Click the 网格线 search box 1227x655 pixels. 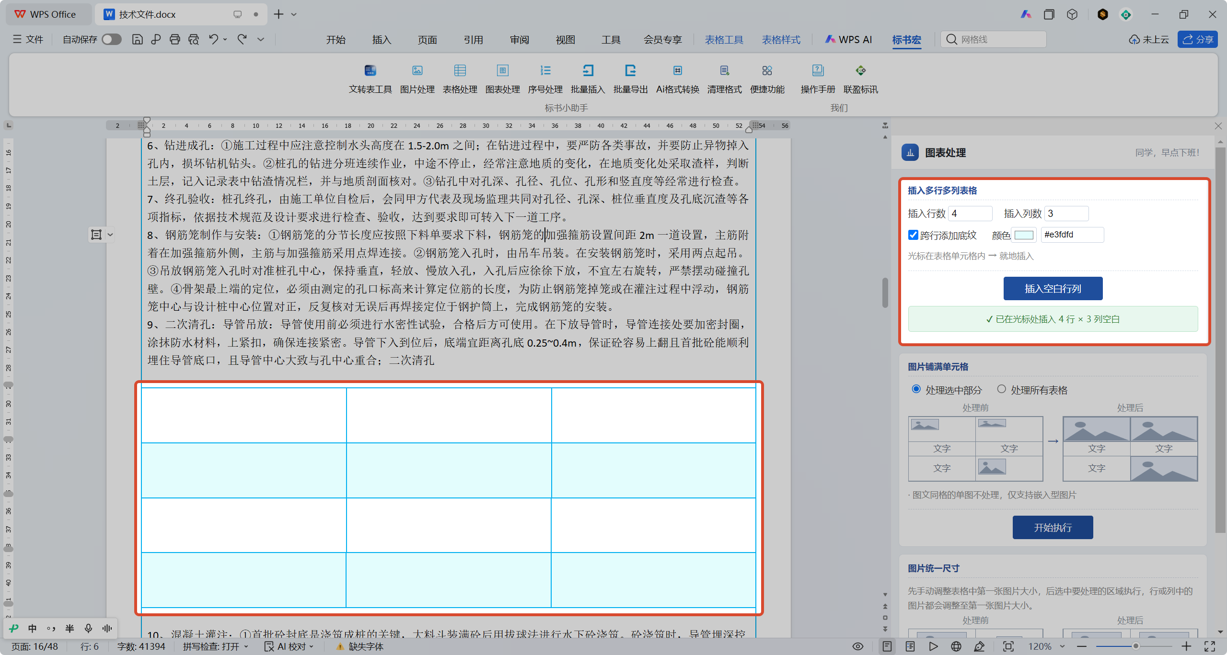(994, 39)
